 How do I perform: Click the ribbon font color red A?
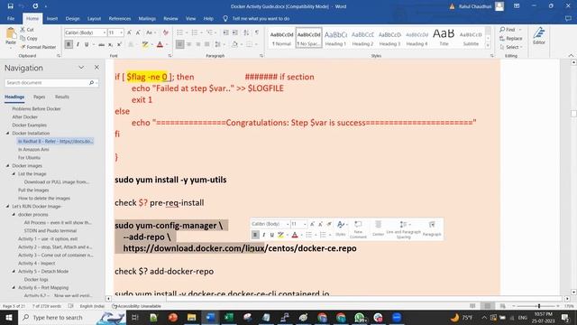tap(160, 44)
